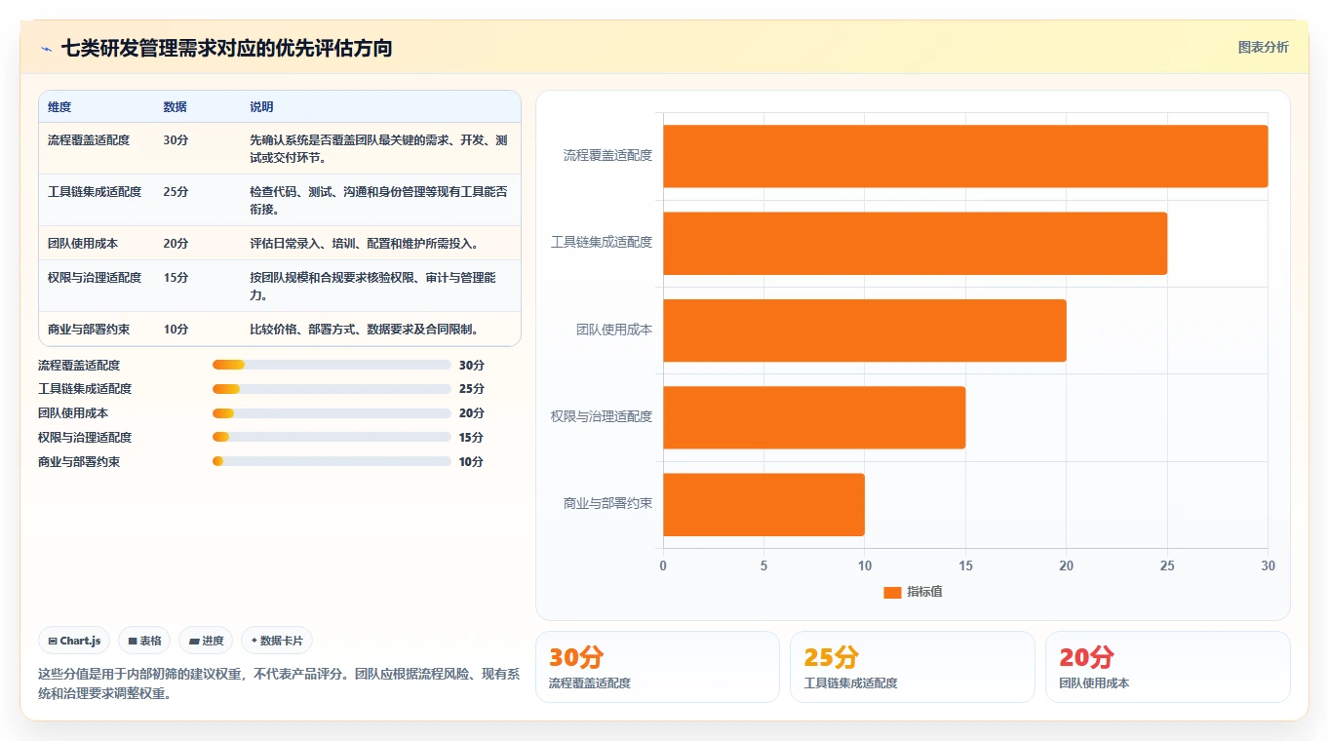
Task: Click the x-axis tick label 0
Action: coord(663,565)
